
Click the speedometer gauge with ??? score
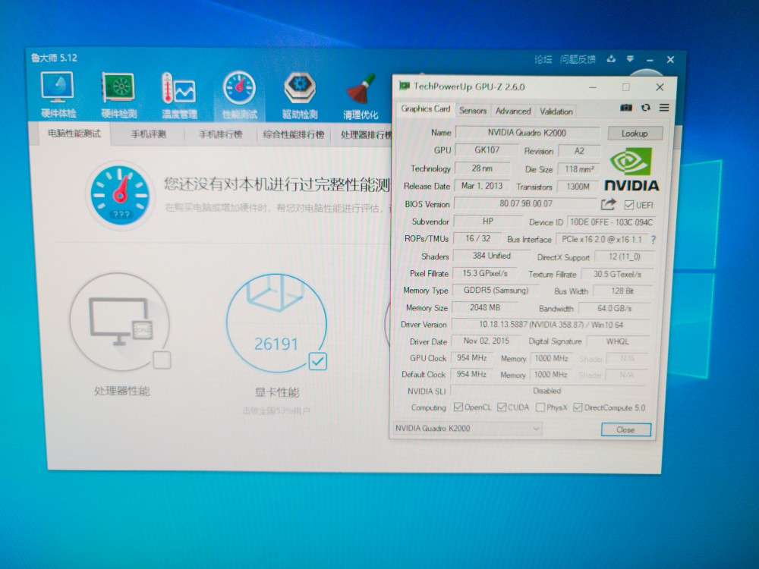(x=120, y=195)
